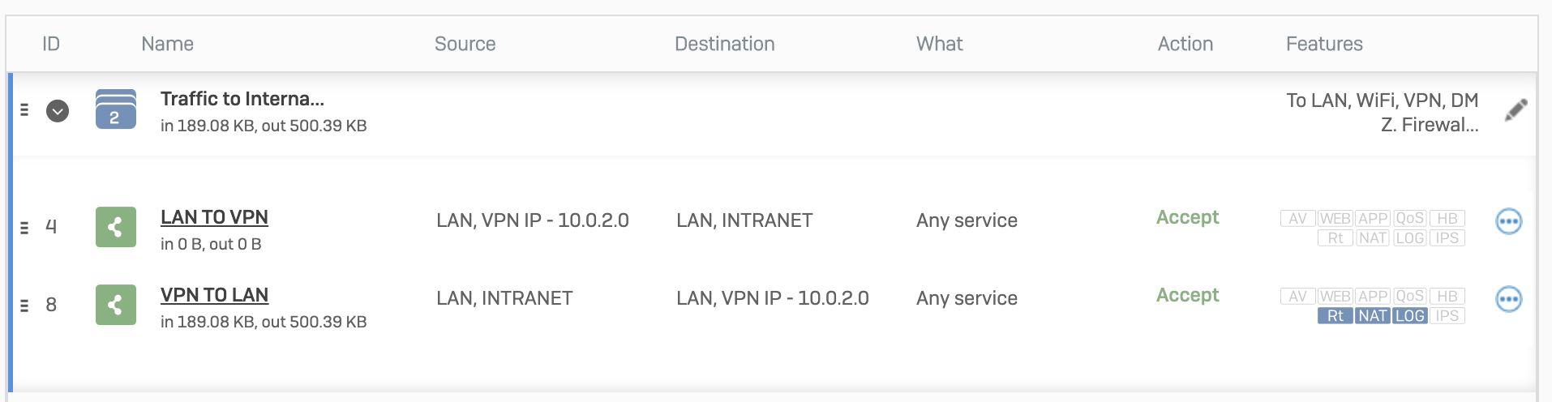Toggle Rt badge on VPN TO LAN rule
Screen dimensions: 1552x402
[x=1335, y=316]
